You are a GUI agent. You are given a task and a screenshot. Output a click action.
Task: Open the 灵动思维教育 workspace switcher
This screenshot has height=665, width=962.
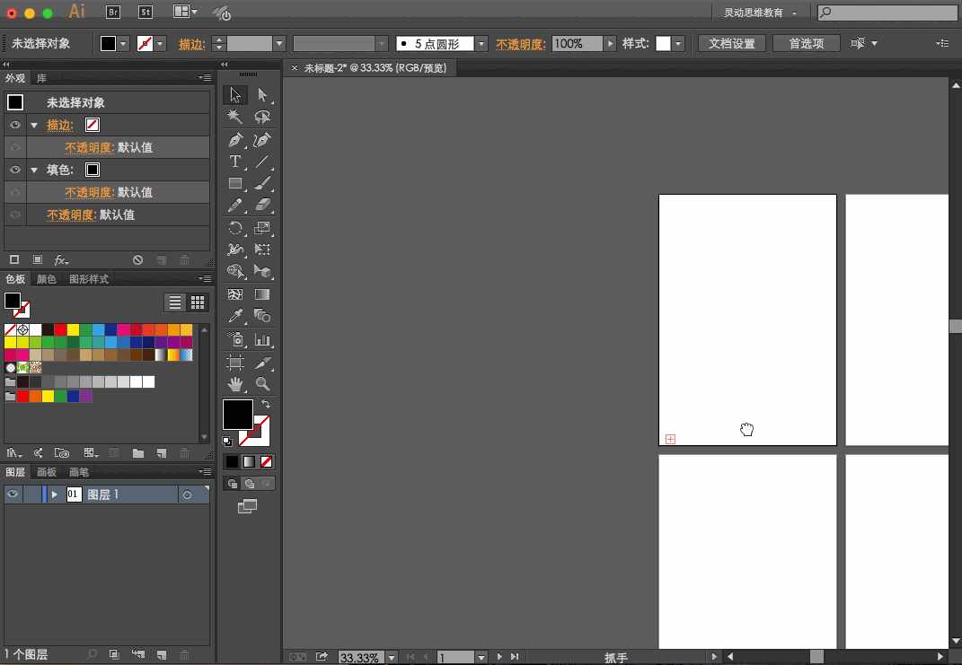coord(760,13)
